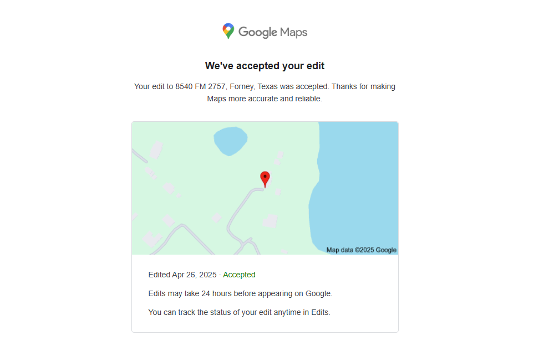The image size is (534, 341).
Task: Click the red location pin on map
Action: click(x=265, y=179)
